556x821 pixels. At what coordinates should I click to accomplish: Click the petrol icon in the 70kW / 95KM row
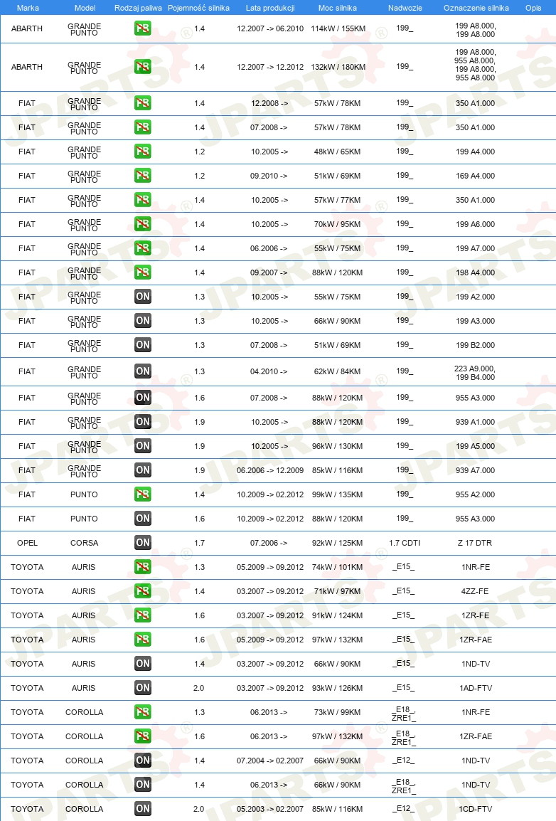pos(143,223)
